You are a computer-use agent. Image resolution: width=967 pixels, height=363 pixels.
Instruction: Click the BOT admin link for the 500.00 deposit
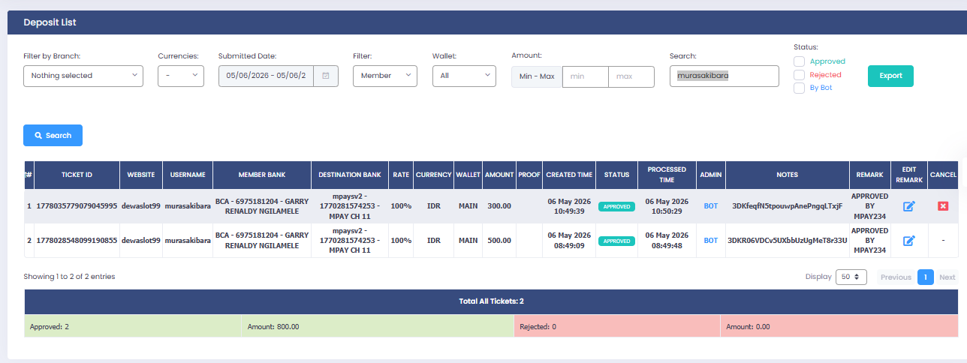point(710,241)
